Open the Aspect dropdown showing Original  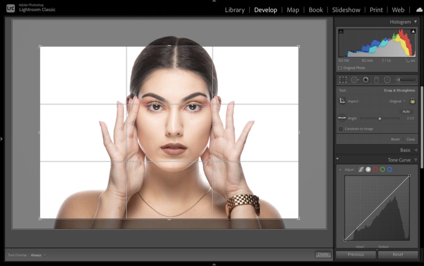[x=395, y=101]
